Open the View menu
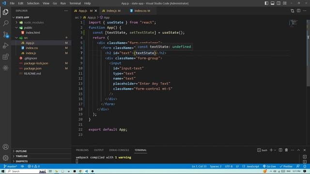 (x=46, y=3)
